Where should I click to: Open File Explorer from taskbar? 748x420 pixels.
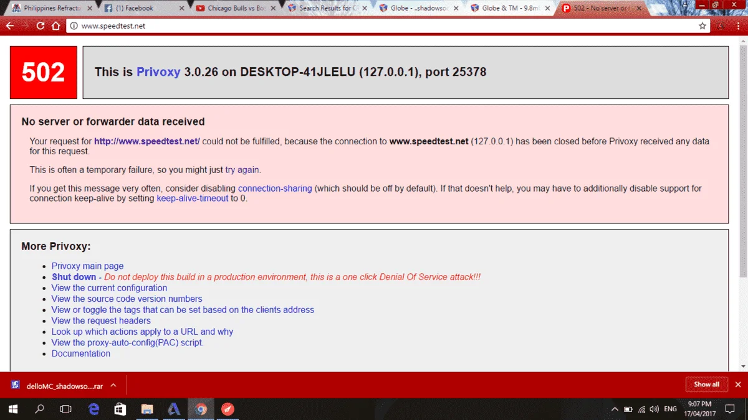(147, 409)
